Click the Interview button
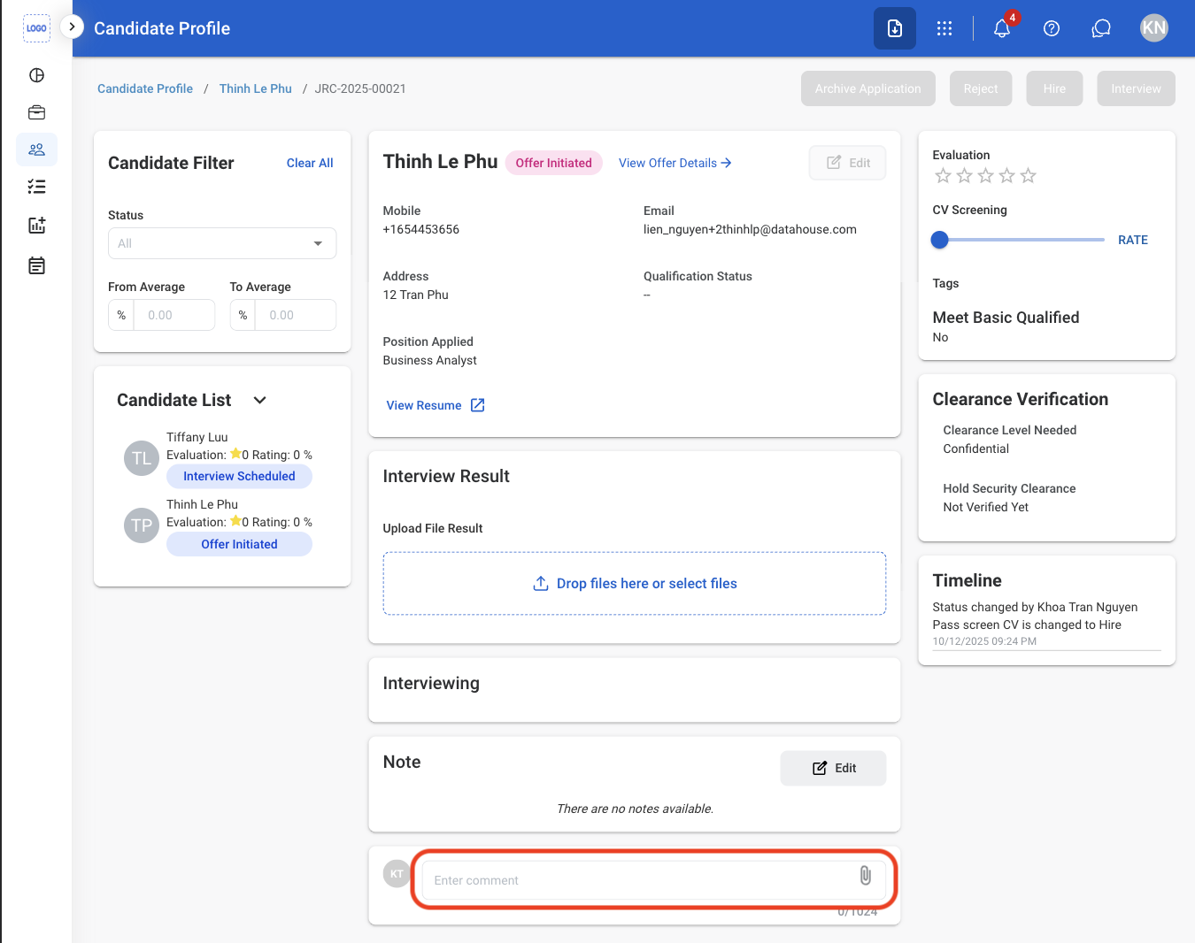 (x=1136, y=88)
